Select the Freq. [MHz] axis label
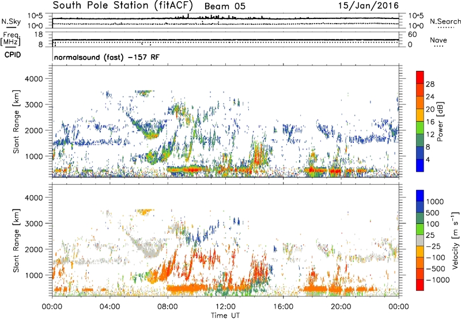This screenshot has width=461, height=319. [x=10, y=39]
